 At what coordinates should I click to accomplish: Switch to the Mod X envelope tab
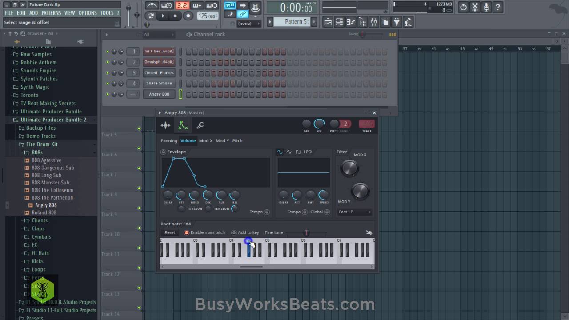206,141
